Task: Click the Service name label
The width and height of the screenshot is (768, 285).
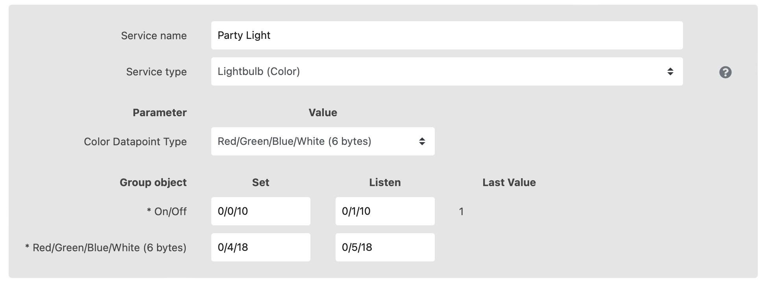Action: 154,36
